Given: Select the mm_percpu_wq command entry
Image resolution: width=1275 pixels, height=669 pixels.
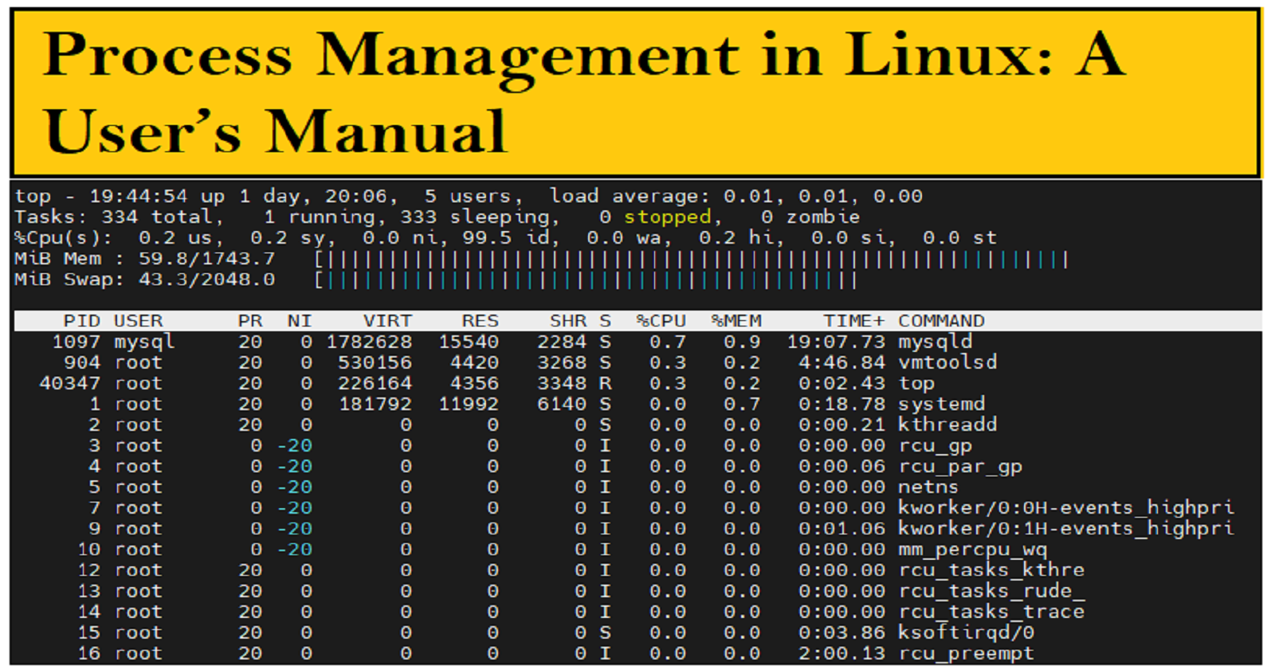Looking at the screenshot, I should [x=972, y=550].
